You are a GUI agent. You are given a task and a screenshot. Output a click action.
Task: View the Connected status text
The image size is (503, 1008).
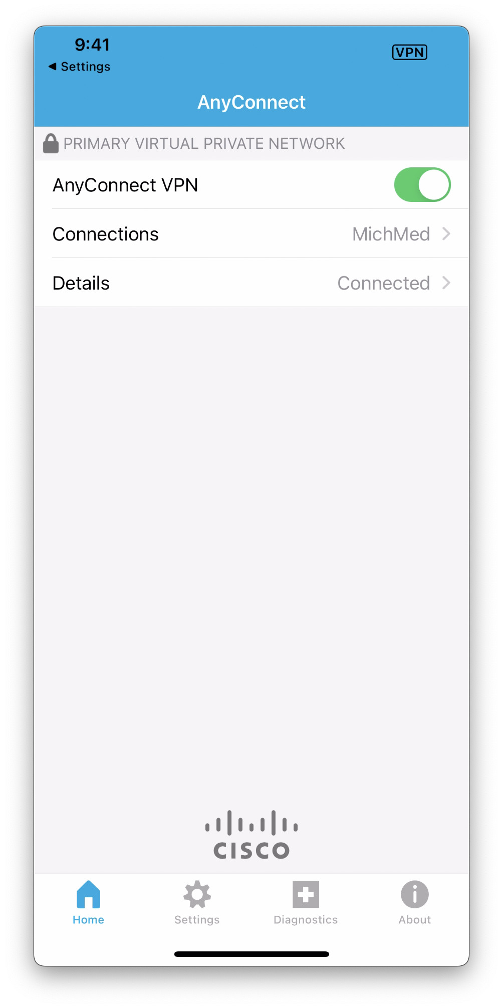[383, 283]
